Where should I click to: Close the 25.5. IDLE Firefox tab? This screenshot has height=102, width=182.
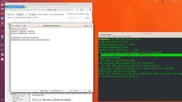click(23, 7)
